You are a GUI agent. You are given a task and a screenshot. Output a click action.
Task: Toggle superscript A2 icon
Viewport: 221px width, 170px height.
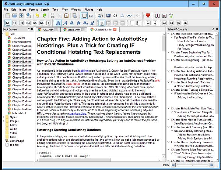(x=92, y=23)
